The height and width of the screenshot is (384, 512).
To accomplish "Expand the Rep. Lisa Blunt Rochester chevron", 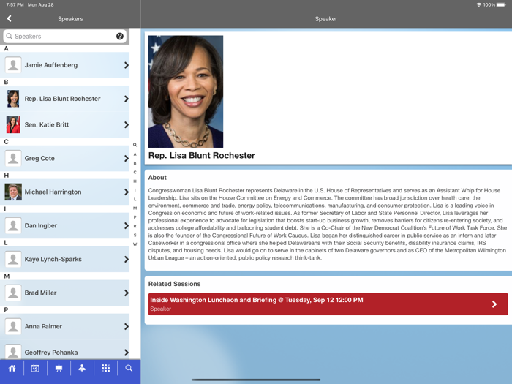I will click(126, 99).
